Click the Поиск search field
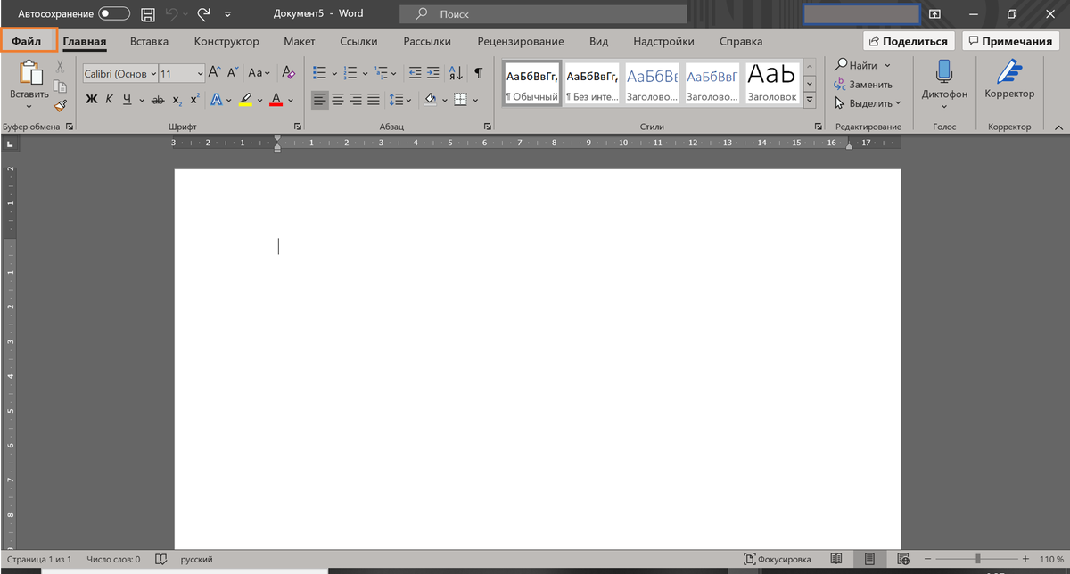This screenshot has height=574, width=1070. point(543,14)
